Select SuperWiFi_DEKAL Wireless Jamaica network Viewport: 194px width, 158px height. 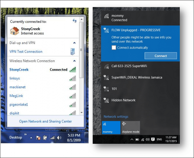pyautogui.click(x=140, y=78)
